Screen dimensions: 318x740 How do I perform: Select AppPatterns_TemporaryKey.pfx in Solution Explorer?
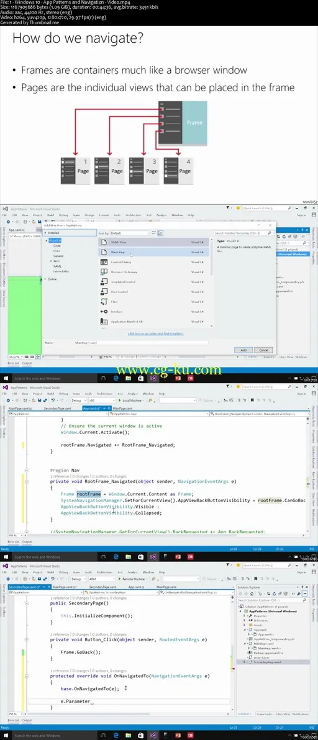[x=274, y=639]
